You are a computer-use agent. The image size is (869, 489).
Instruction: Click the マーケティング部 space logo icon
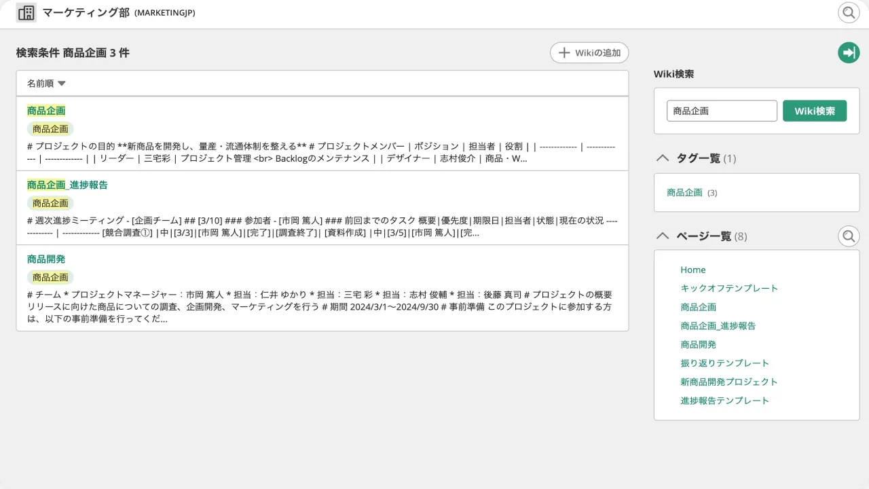tap(25, 12)
